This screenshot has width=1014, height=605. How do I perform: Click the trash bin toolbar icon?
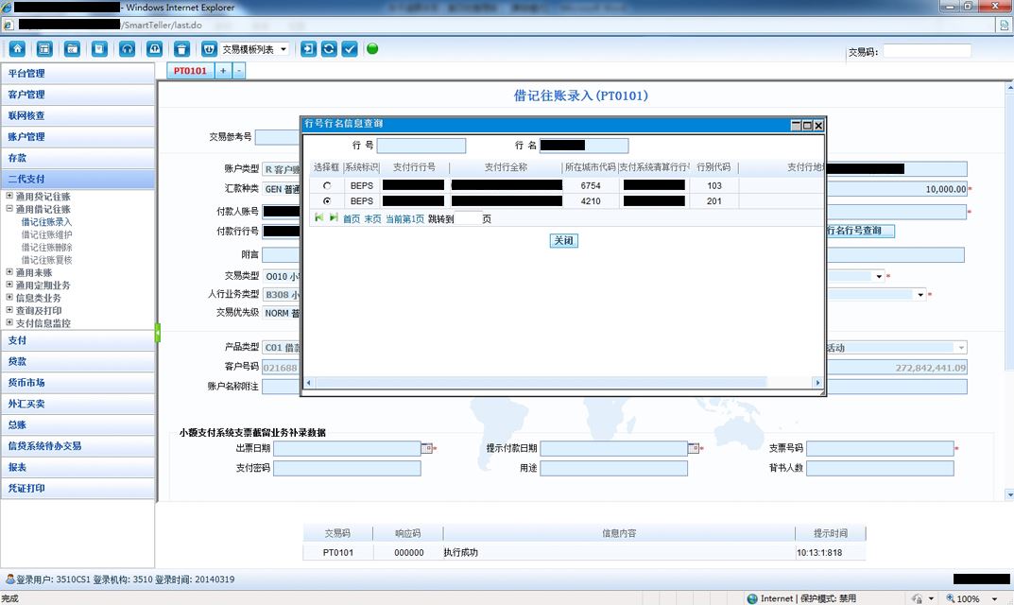(181, 49)
